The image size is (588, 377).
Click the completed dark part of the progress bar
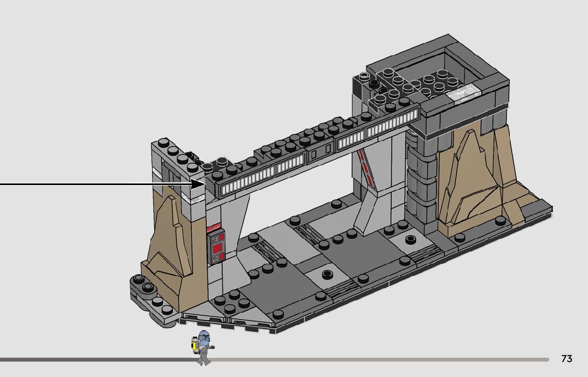[x=96, y=360]
